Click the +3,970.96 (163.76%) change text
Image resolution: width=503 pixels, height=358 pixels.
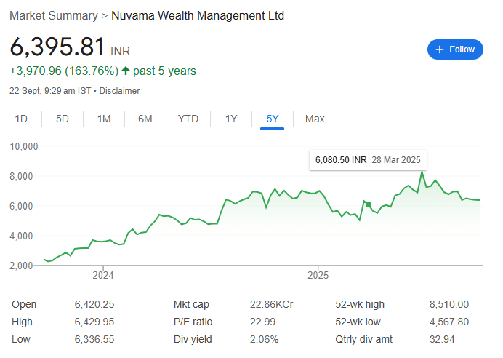(x=64, y=71)
